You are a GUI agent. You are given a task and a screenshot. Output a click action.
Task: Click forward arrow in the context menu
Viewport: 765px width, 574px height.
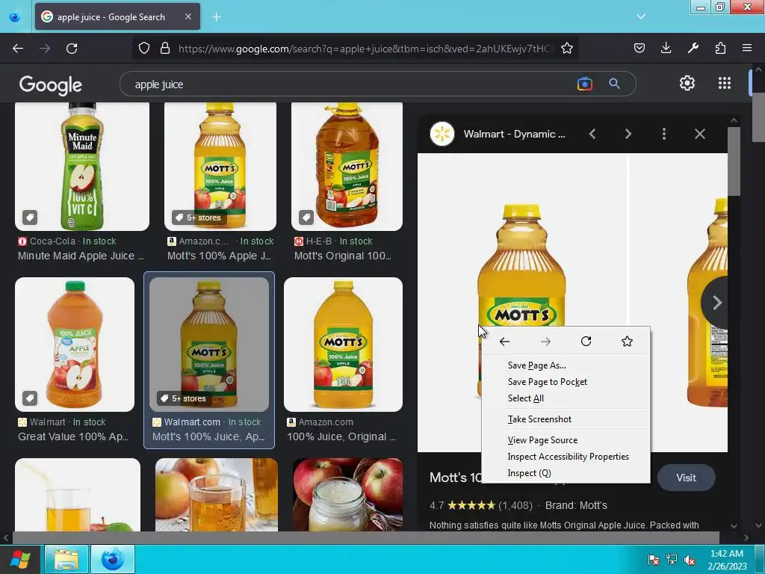545,342
